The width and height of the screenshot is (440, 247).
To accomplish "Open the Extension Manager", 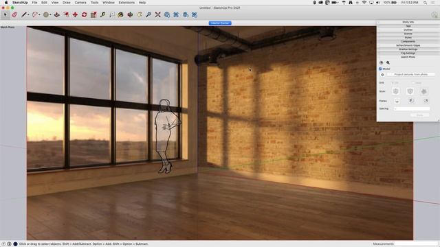I will point(195,14).
